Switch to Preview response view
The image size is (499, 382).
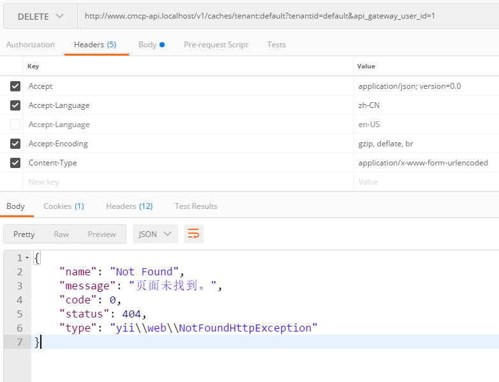click(x=102, y=234)
